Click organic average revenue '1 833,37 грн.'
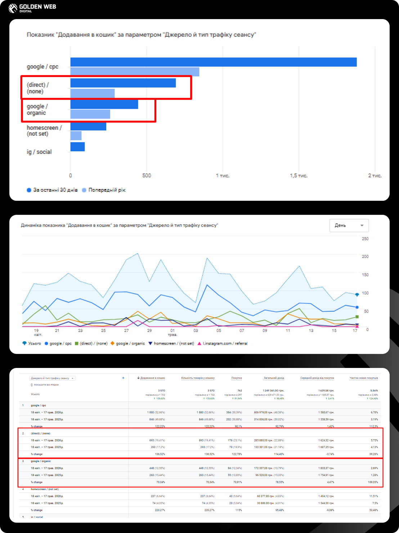 pyautogui.click(x=326, y=468)
